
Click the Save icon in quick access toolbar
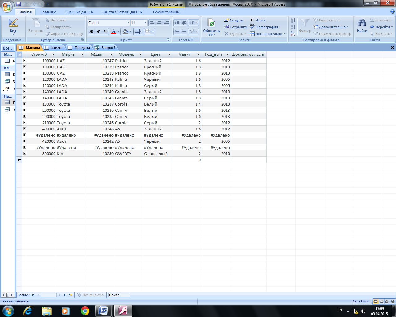click(19, 4)
